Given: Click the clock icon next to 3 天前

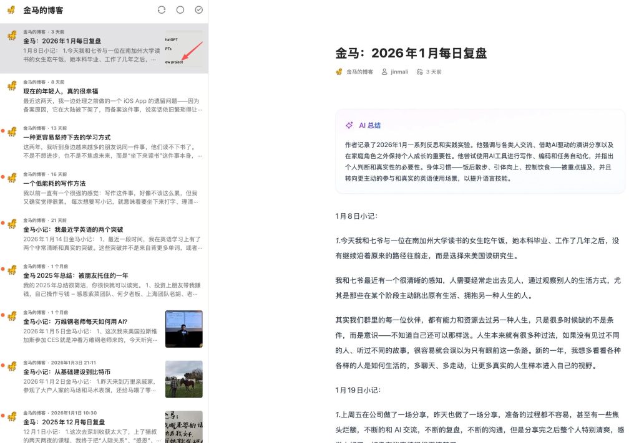Looking at the screenshot, I should (x=419, y=72).
